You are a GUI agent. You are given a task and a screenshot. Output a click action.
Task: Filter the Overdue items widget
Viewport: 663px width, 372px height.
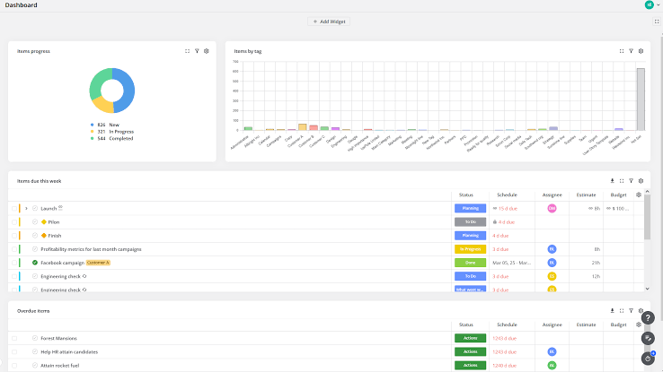[x=632, y=311]
